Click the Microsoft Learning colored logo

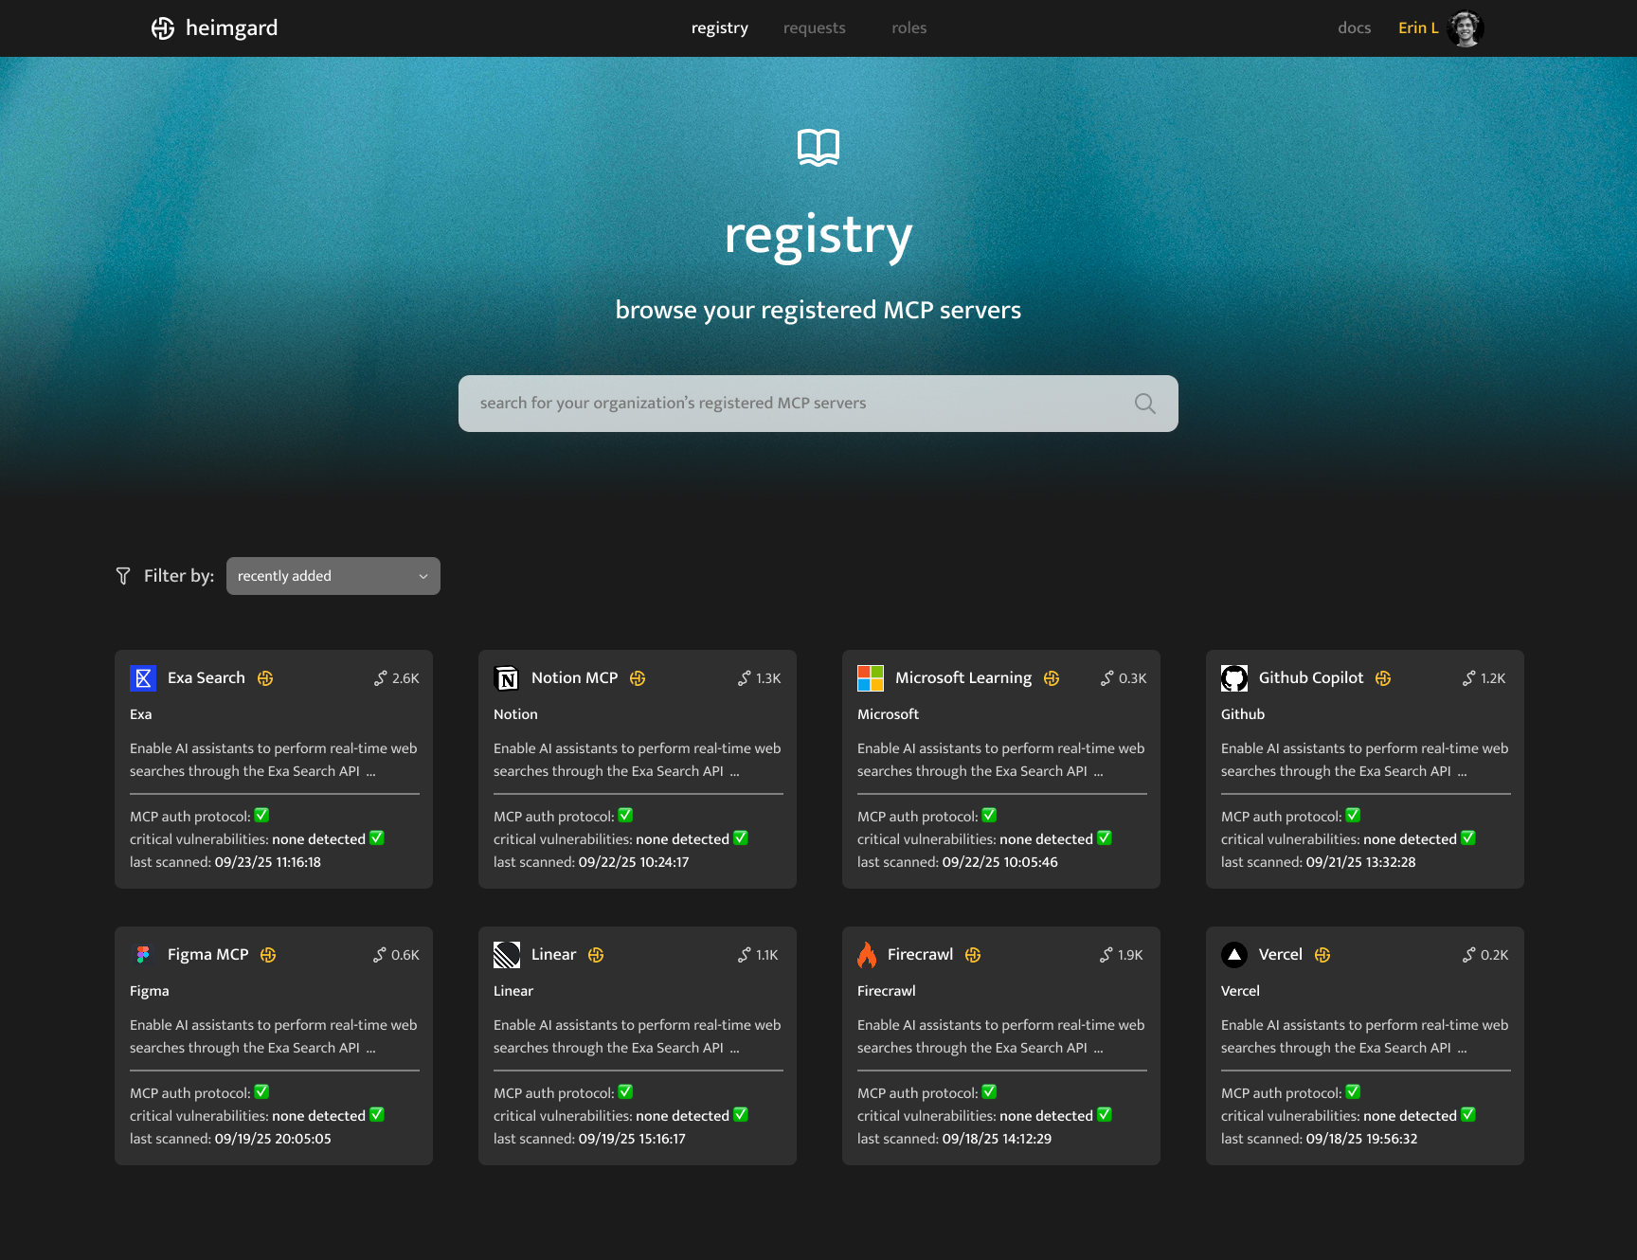tap(871, 677)
